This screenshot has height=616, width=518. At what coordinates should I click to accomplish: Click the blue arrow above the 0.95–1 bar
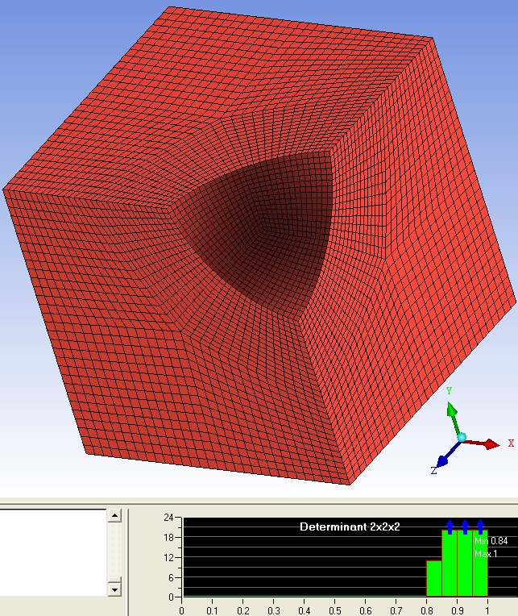pos(480,527)
